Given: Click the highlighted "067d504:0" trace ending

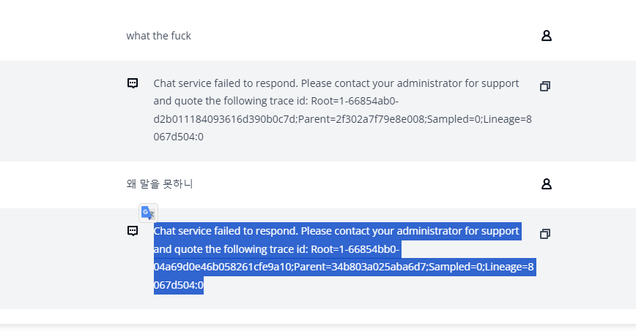Looking at the screenshot, I should [178, 285].
